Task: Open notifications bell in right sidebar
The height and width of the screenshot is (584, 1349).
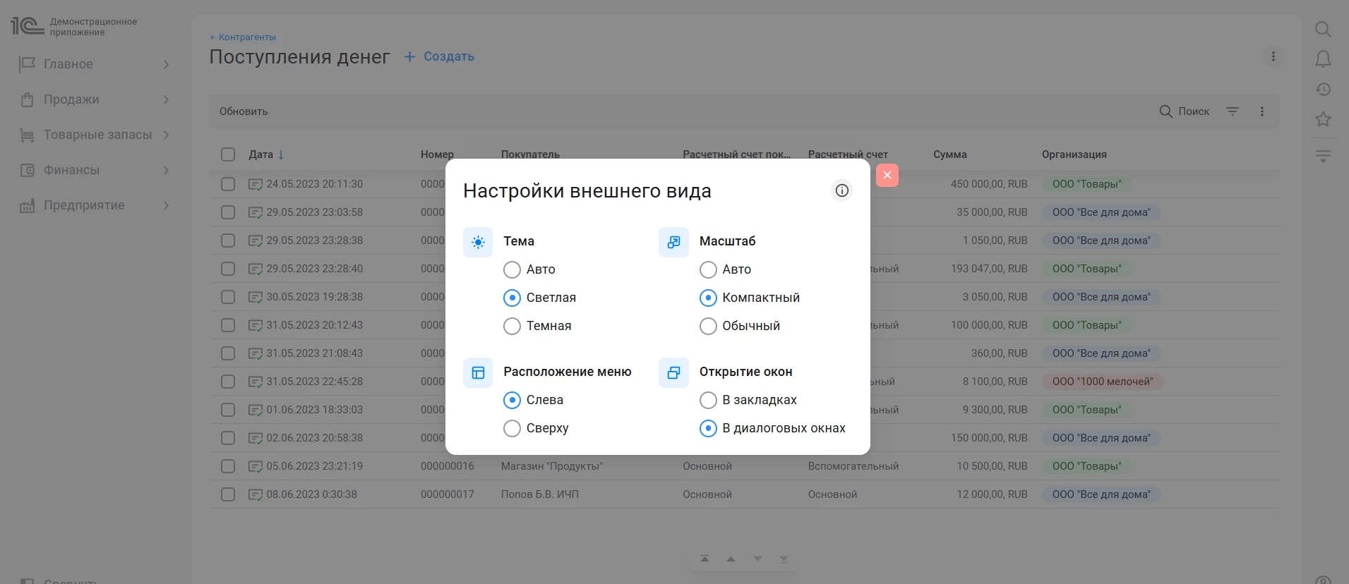Action: (x=1323, y=59)
